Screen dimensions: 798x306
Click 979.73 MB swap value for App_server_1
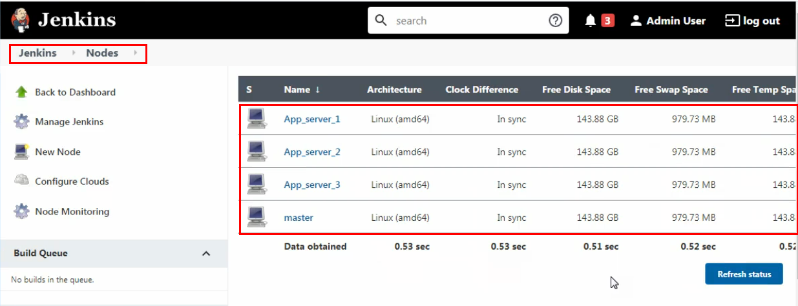(x=693, y=119)
